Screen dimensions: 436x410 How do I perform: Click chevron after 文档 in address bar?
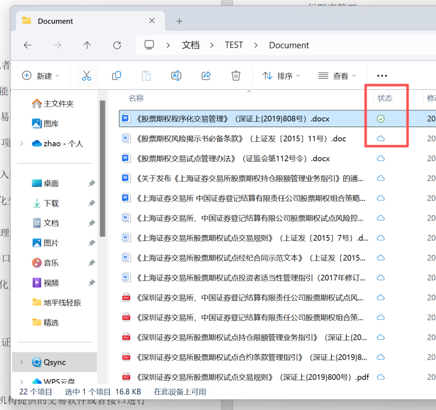click(x=212, y=45)
